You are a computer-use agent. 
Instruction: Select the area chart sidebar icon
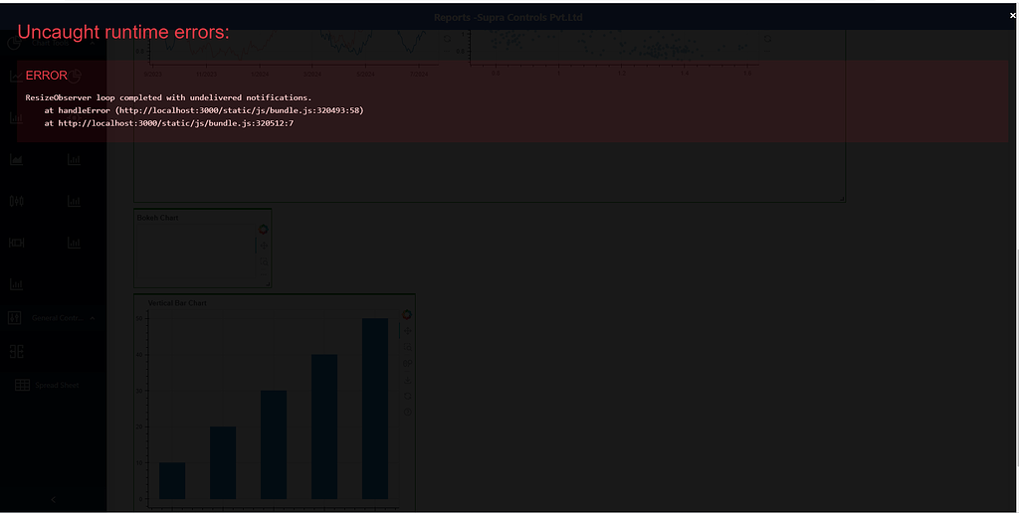coord(16,160)
